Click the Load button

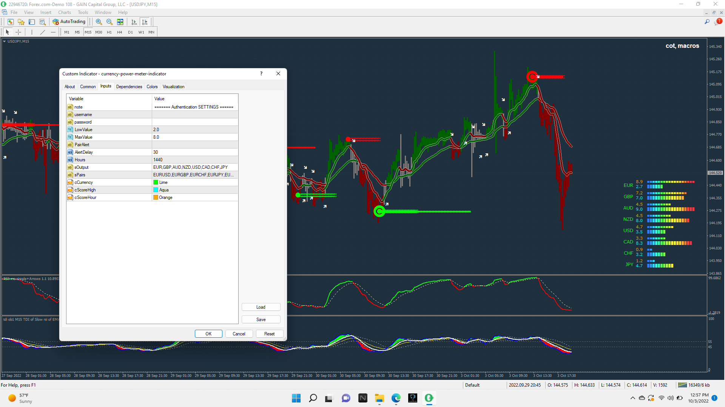261,307
